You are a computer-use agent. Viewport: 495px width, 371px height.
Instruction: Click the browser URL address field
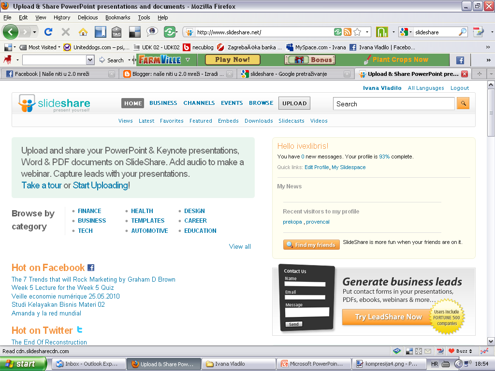[264, 32]
